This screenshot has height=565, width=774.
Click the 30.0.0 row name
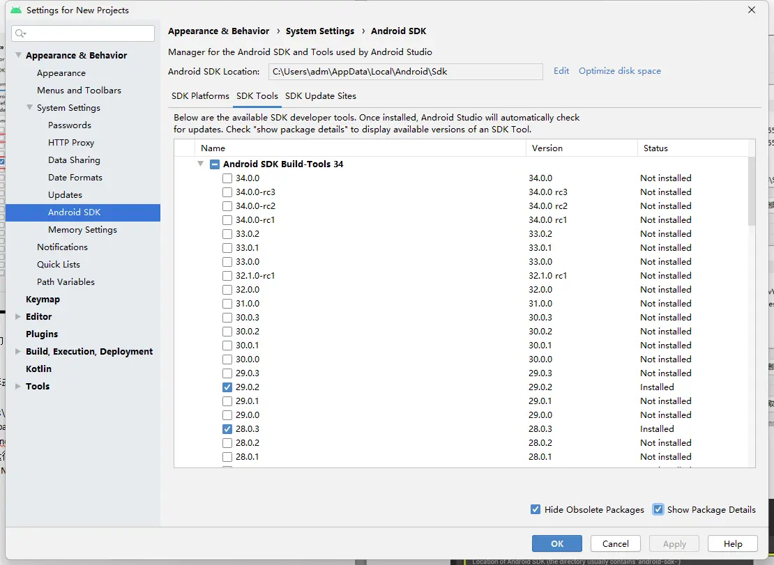(248, 359)
